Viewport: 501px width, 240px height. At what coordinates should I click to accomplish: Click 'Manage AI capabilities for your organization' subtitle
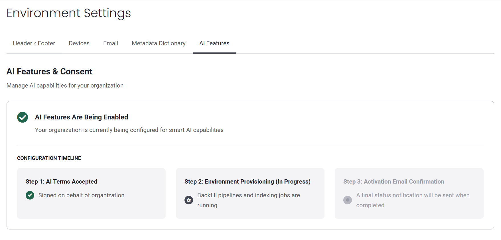click(x=65, y=86)
